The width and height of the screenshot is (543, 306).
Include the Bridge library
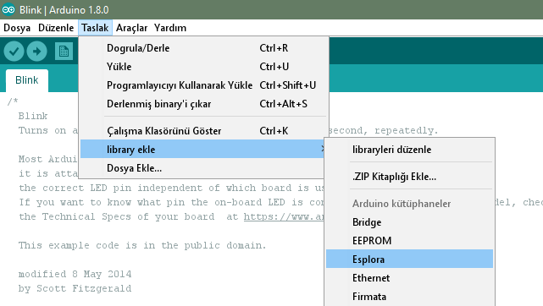tap(409, 222)
